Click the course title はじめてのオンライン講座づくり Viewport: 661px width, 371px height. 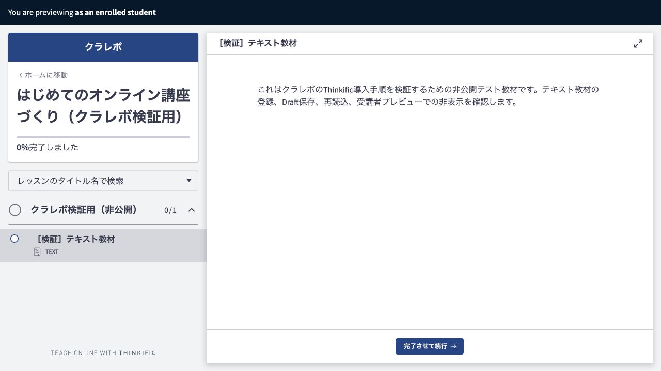tap(103, 106)
